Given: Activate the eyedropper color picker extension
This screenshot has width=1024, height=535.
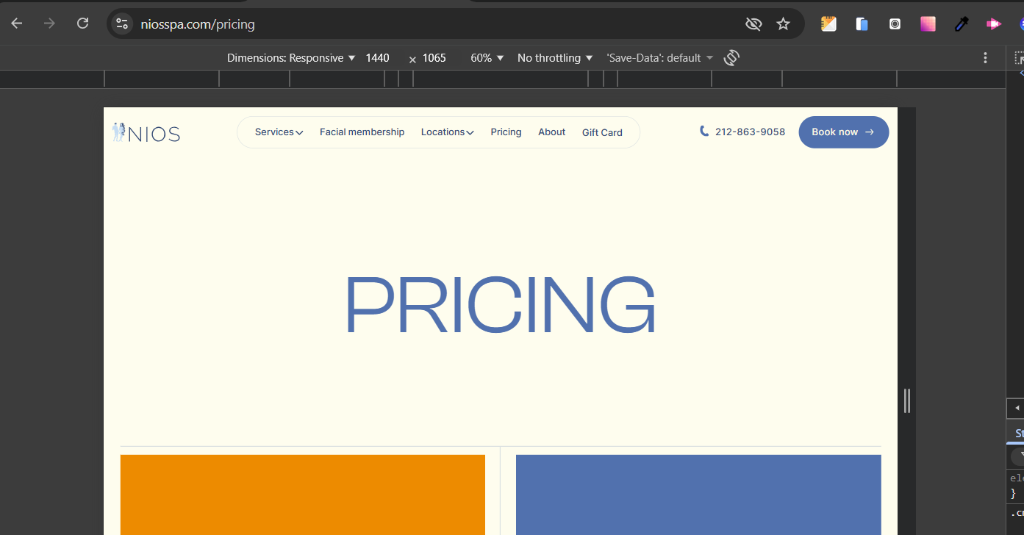Looking at the screenshot, I should [961, 24].
